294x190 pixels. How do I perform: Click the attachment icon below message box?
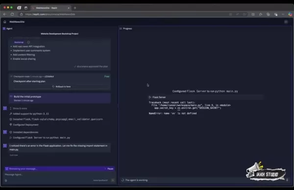tap(6, 180)
